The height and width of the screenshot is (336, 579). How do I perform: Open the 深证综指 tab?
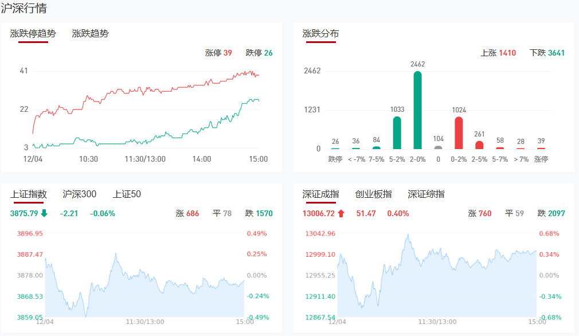click(426, 194)
